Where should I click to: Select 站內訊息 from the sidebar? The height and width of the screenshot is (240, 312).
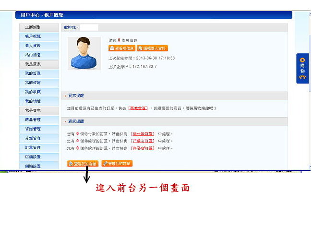pos(33,55)
